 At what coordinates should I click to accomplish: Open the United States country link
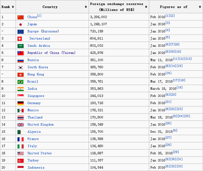(x=40, y=153)
